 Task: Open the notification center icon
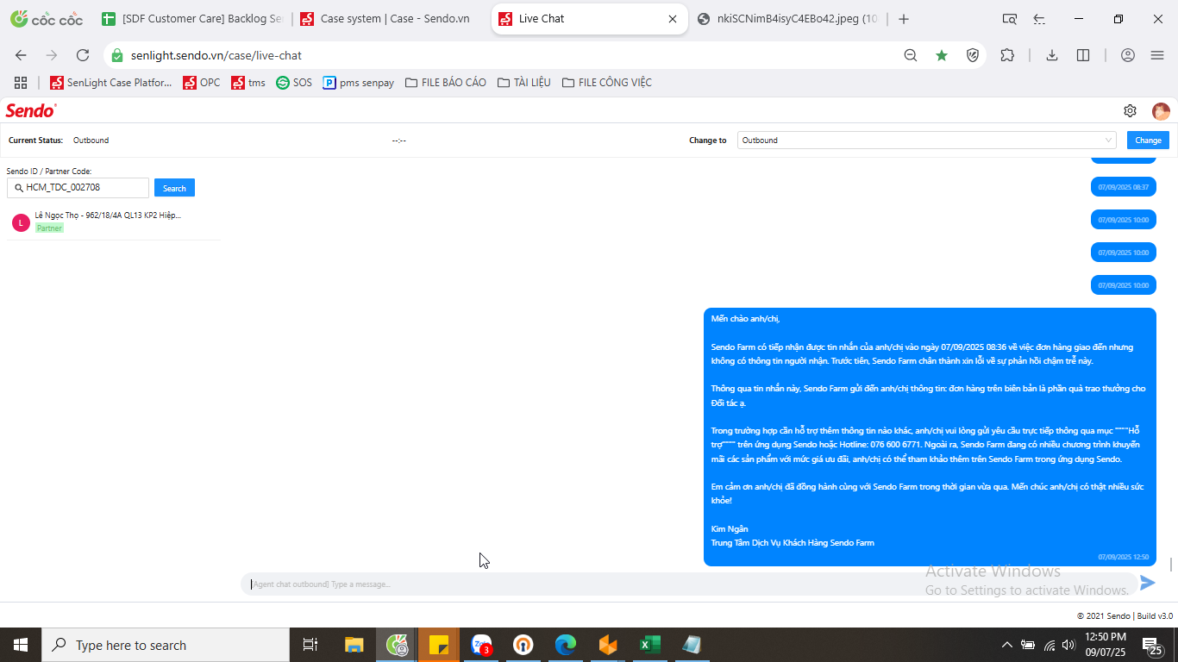(x=1154, y=645)
